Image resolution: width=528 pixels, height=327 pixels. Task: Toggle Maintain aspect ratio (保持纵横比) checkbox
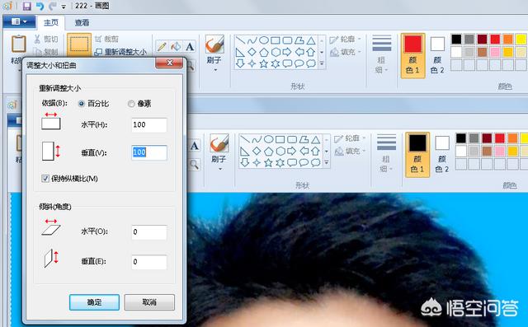pos(45,179)
